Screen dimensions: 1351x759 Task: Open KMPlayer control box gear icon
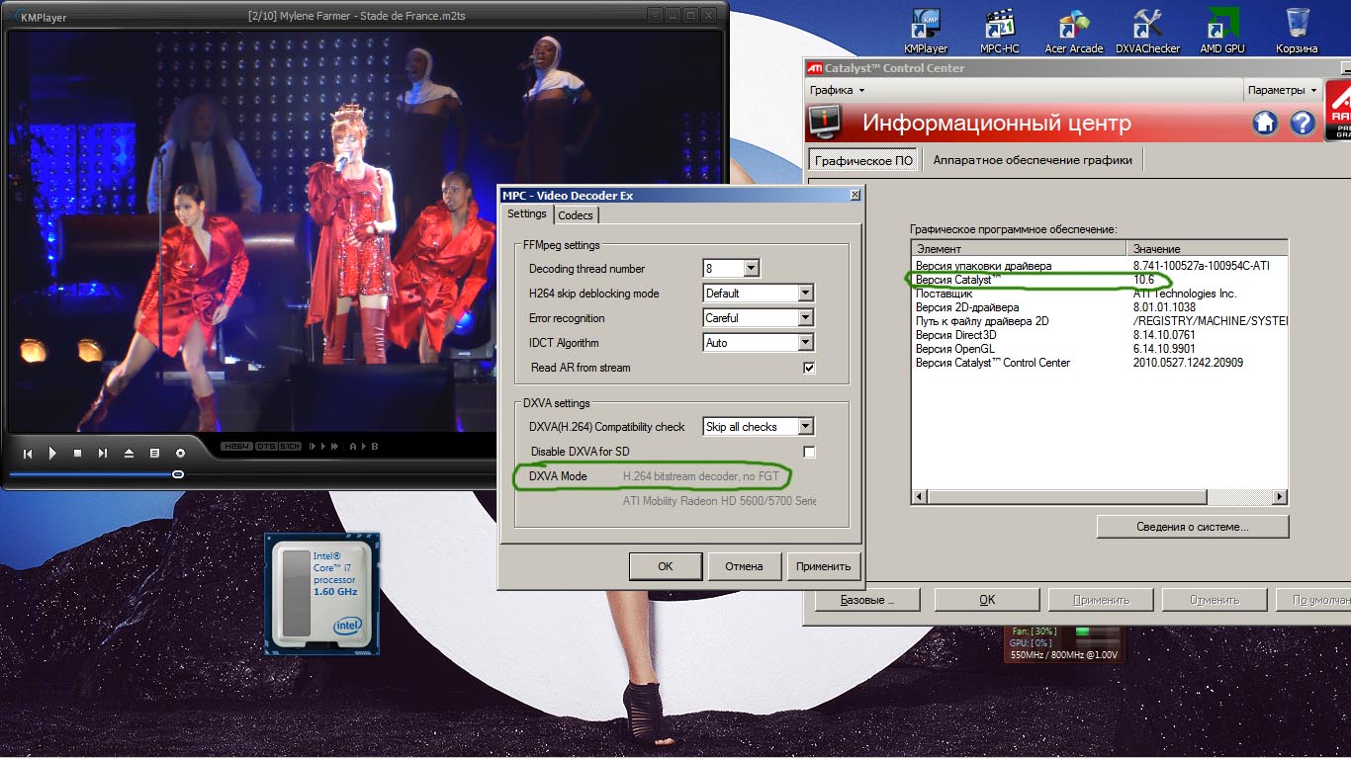click(180, 454)
